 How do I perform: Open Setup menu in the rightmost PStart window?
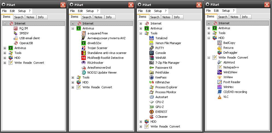[x=226, y=11]
